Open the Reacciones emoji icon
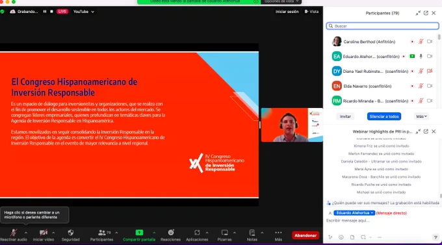This screenshot has width=442, height=245. (x=170, y=233)
